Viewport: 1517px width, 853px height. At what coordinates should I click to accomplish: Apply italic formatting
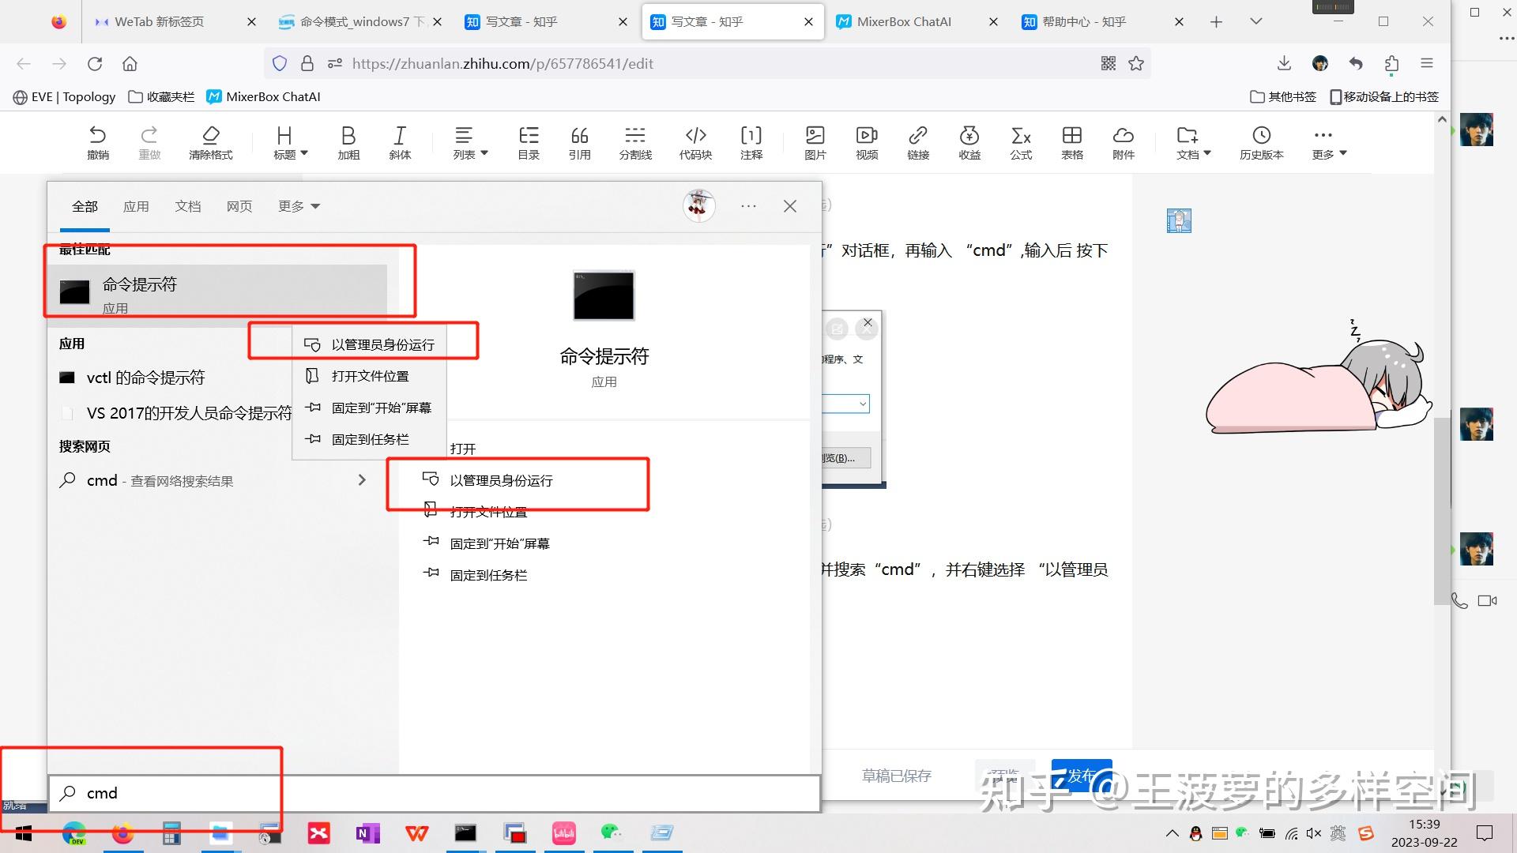click(400, 142)
